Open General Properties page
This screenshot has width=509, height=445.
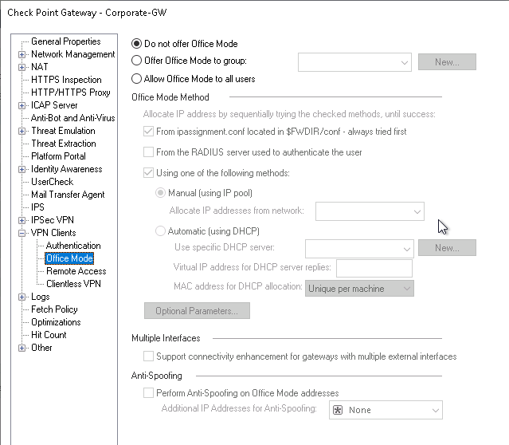(x=66, y=41)
